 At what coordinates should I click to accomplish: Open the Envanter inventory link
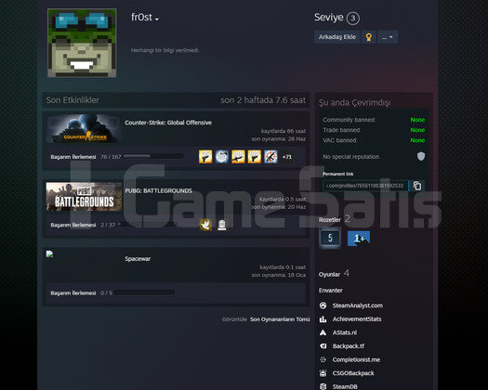click(x=331, y=290)
